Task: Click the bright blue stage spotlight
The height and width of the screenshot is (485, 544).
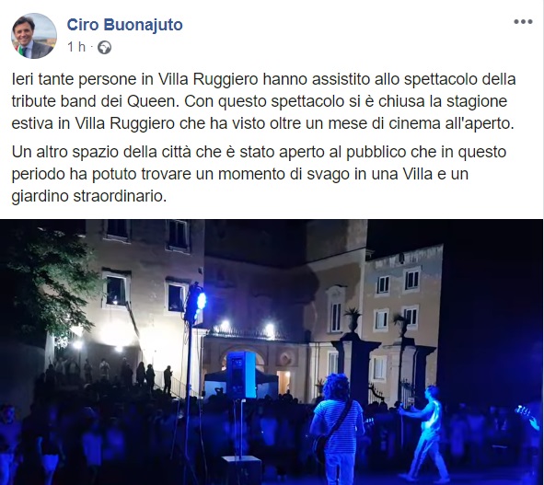Action: 202,300
